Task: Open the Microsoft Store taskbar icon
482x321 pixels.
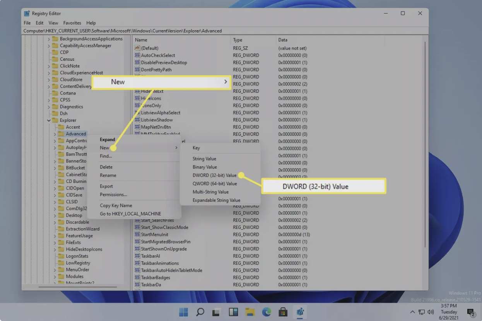Action: [x=283, y=312]
